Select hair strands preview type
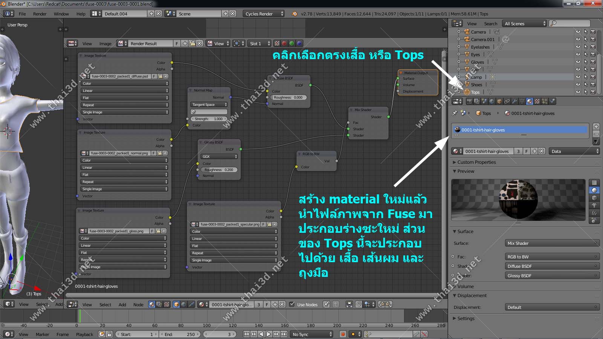 [x=594, y=213]
